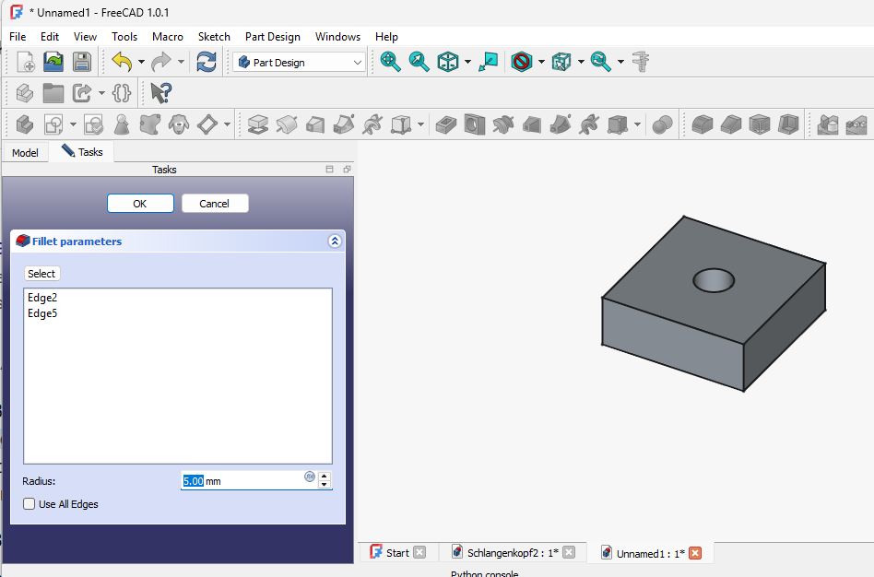Click the Fit Selection zoom icon

pyautogui.click(x=419, y=62)
